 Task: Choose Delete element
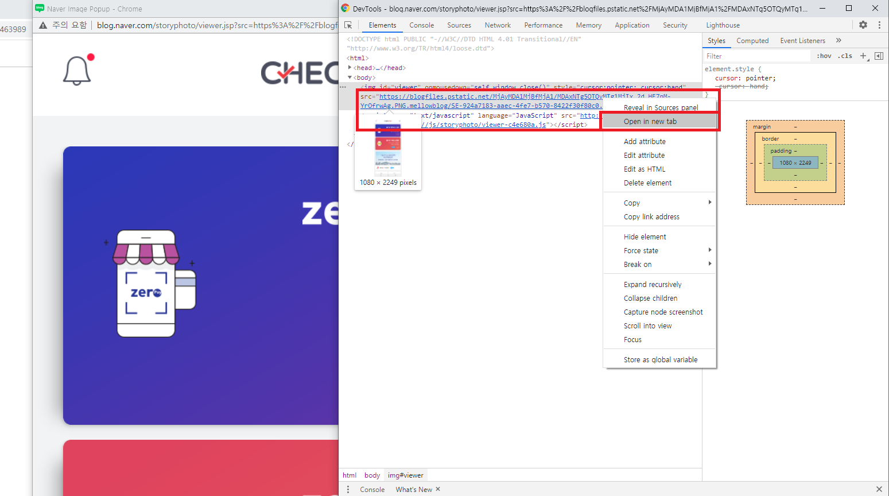pyautogui.click(x=659, y=183)
